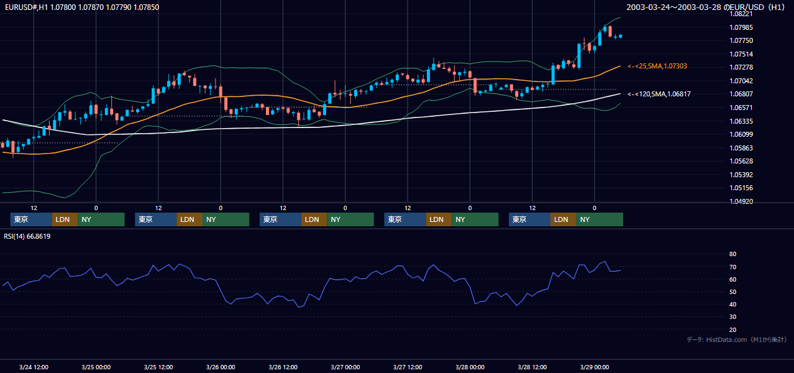Click the 3/27 12:00 date label
This screenshot has height=373, width=794.
click(x=408, y=367)
